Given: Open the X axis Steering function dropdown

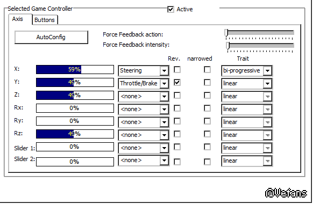Looking at the screenshot, I should (x=144, y=70).
